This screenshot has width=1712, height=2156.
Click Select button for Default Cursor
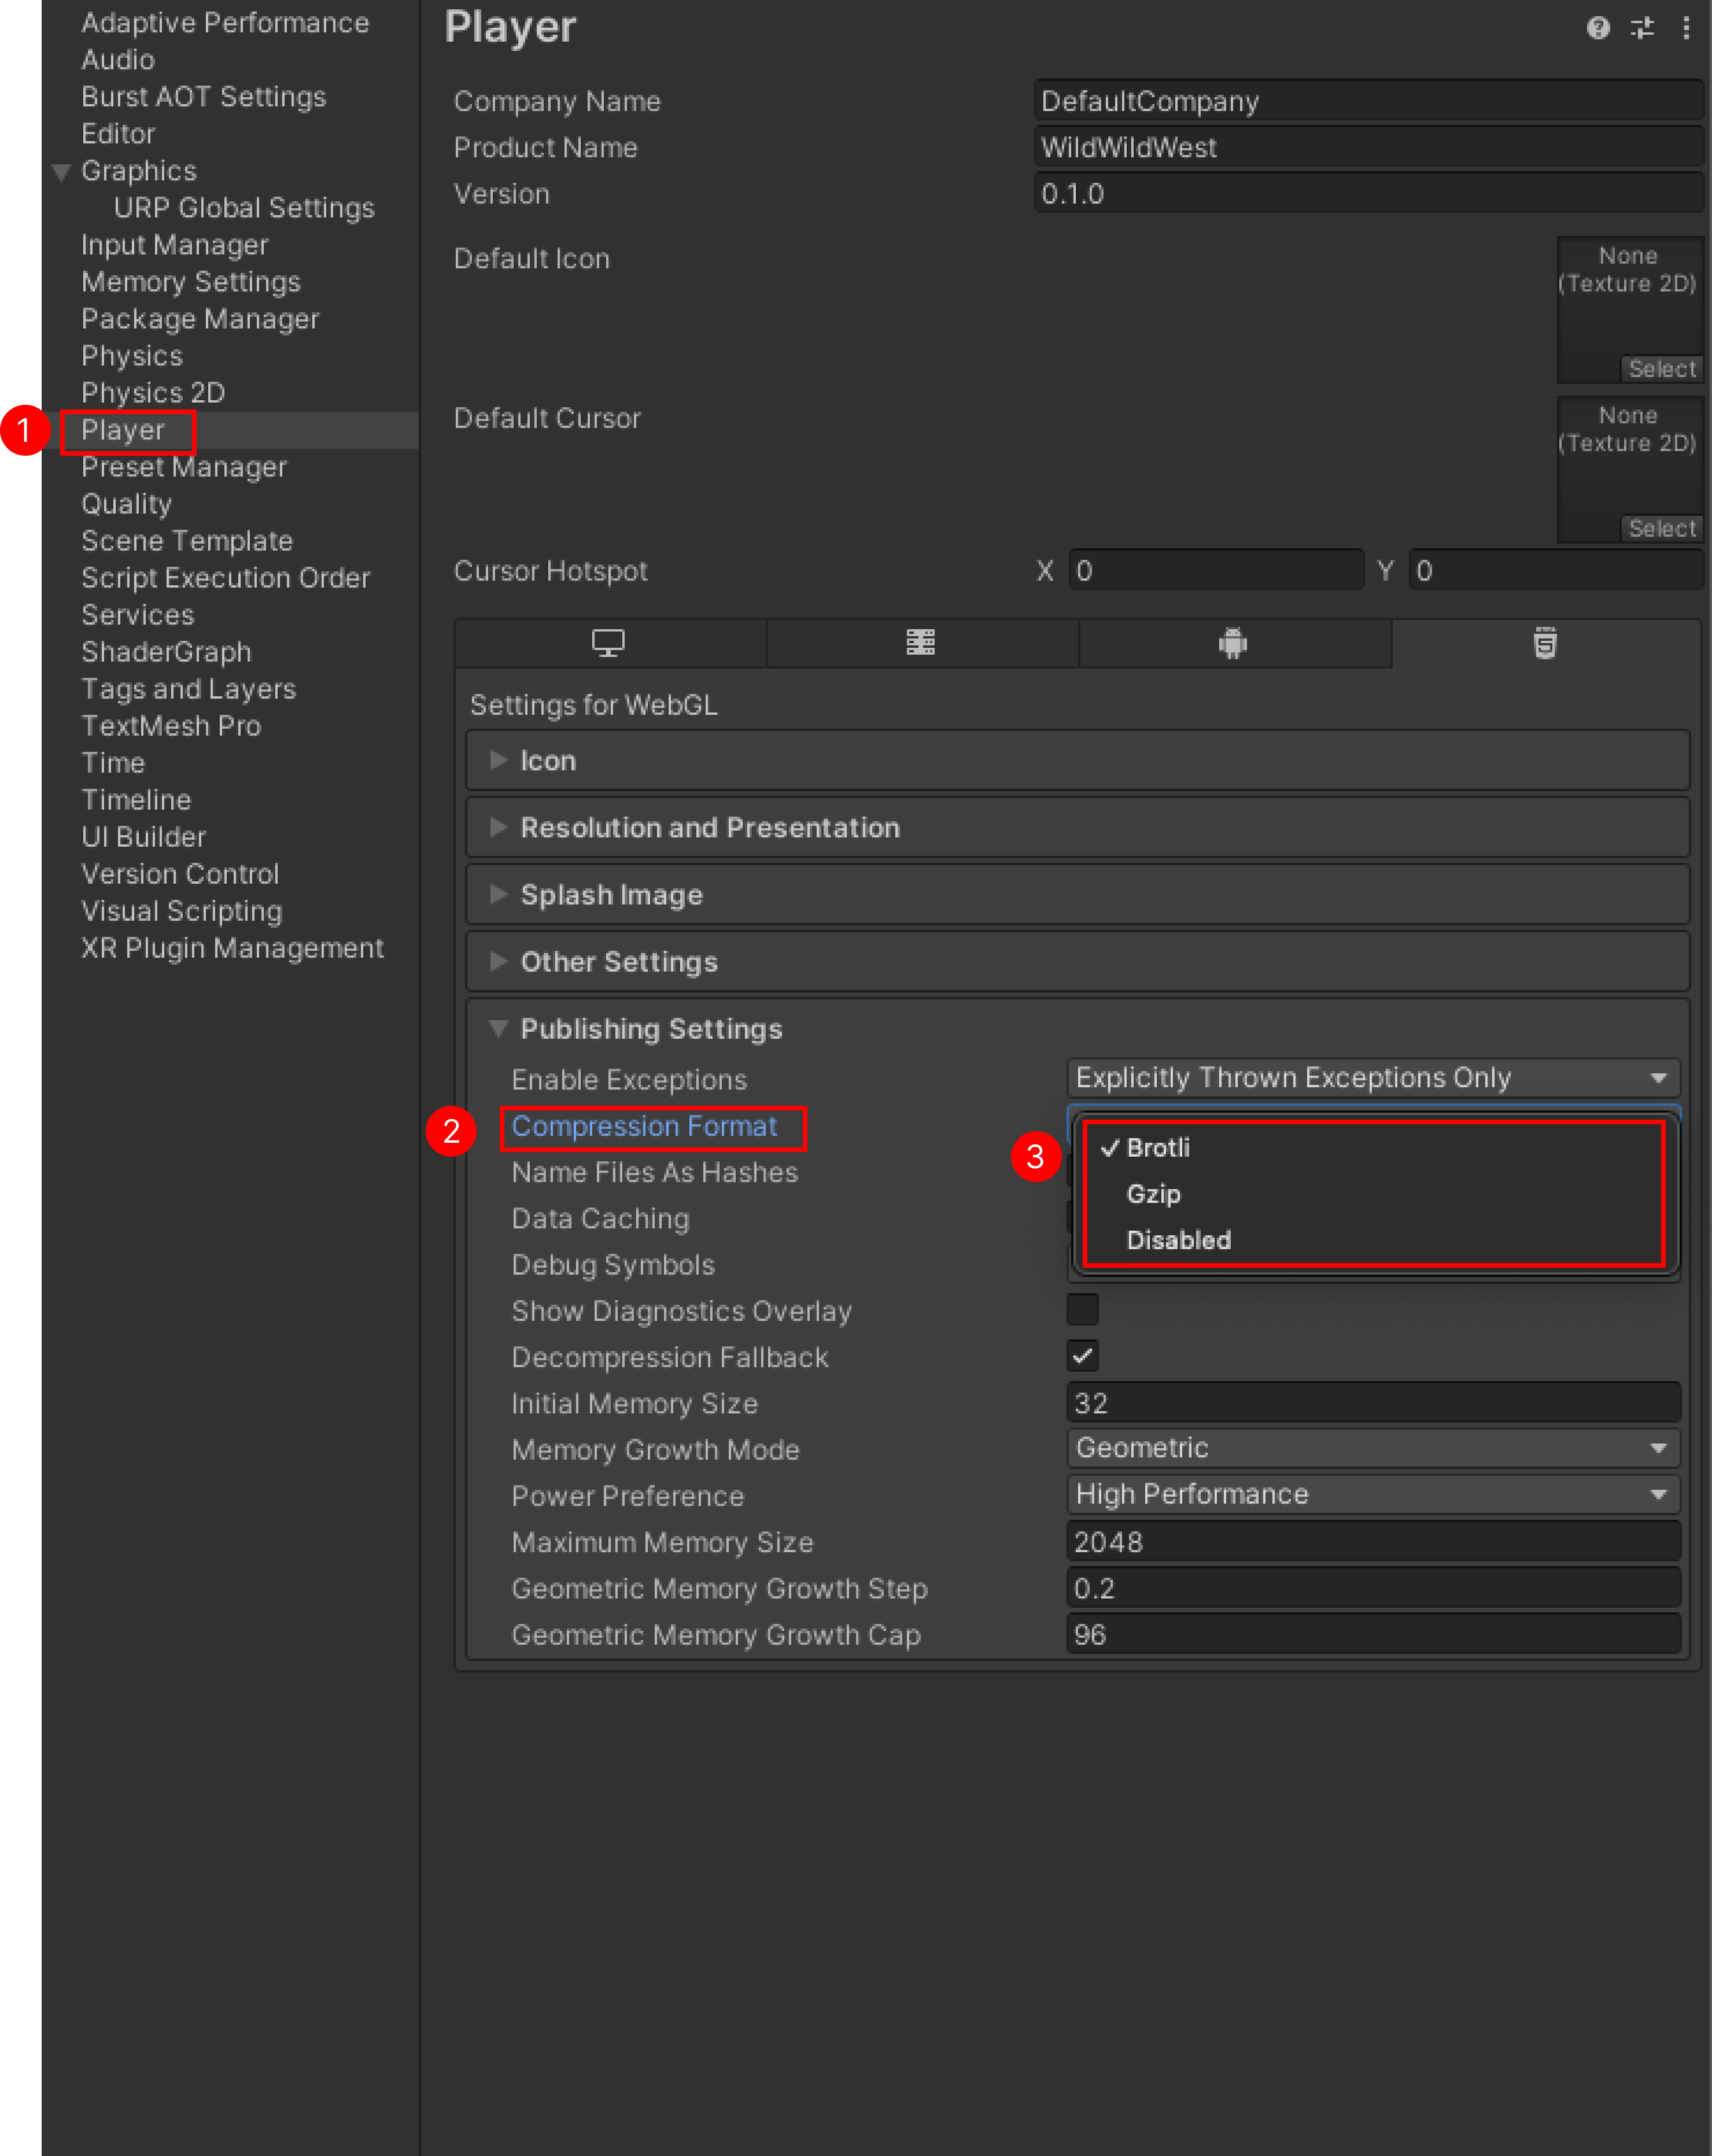click(x=1661, y=528)
